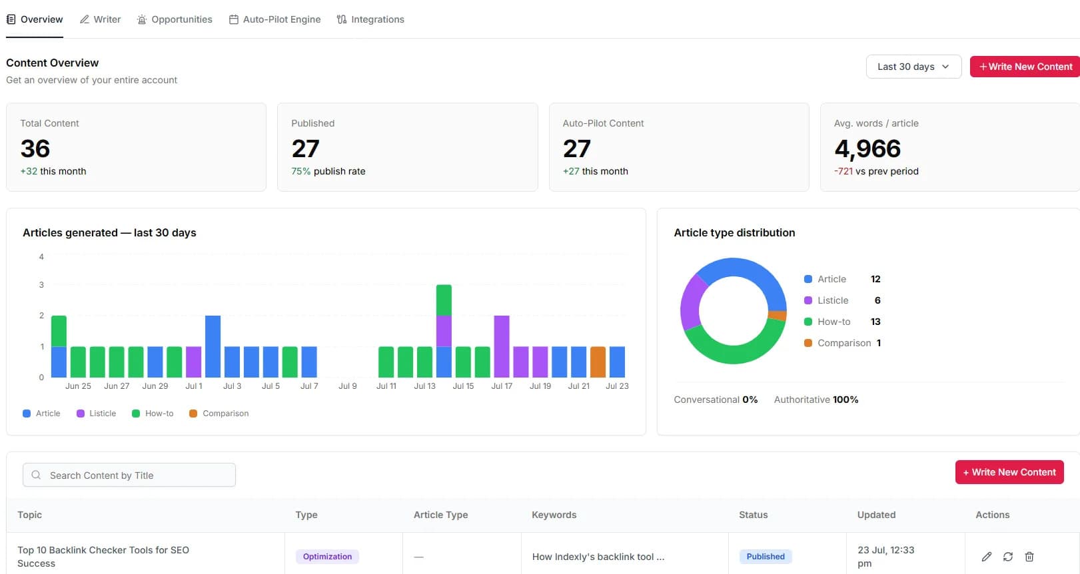Screen dimensions: 1080x574
Task: Click the Article Type column header
Action: pyautogui.click(x=440, y=515)
